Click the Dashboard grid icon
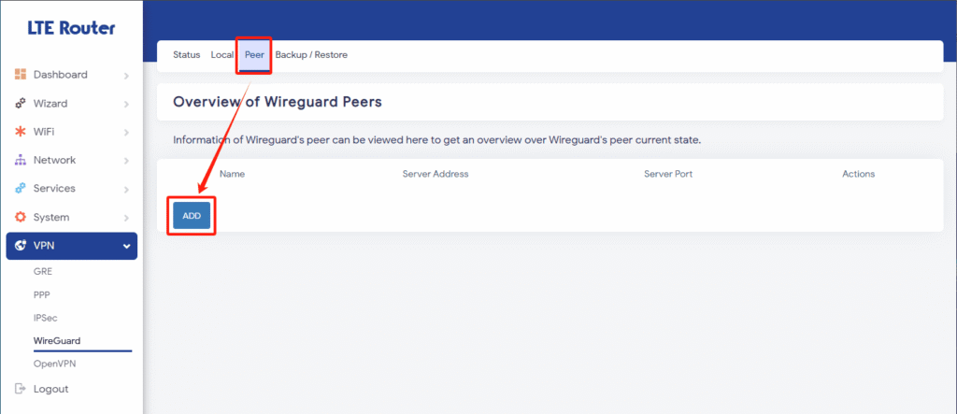The height and width of the screenshot is (414, 957). point(21,75)
